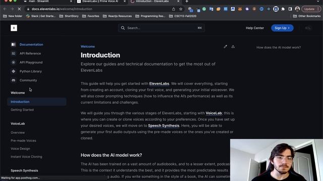Click the webcam video overlay thumbnail
This screenshot has width=323, height=181.
pyautogui.click(x=277, y=160)
